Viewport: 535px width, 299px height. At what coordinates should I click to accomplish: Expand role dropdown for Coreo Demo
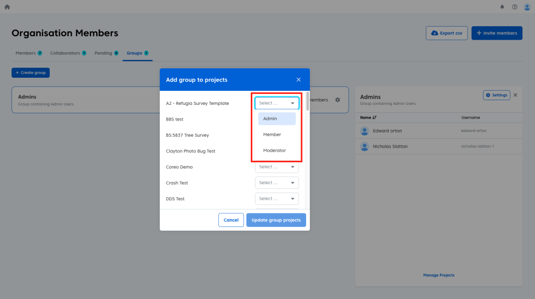click(277, 167)
